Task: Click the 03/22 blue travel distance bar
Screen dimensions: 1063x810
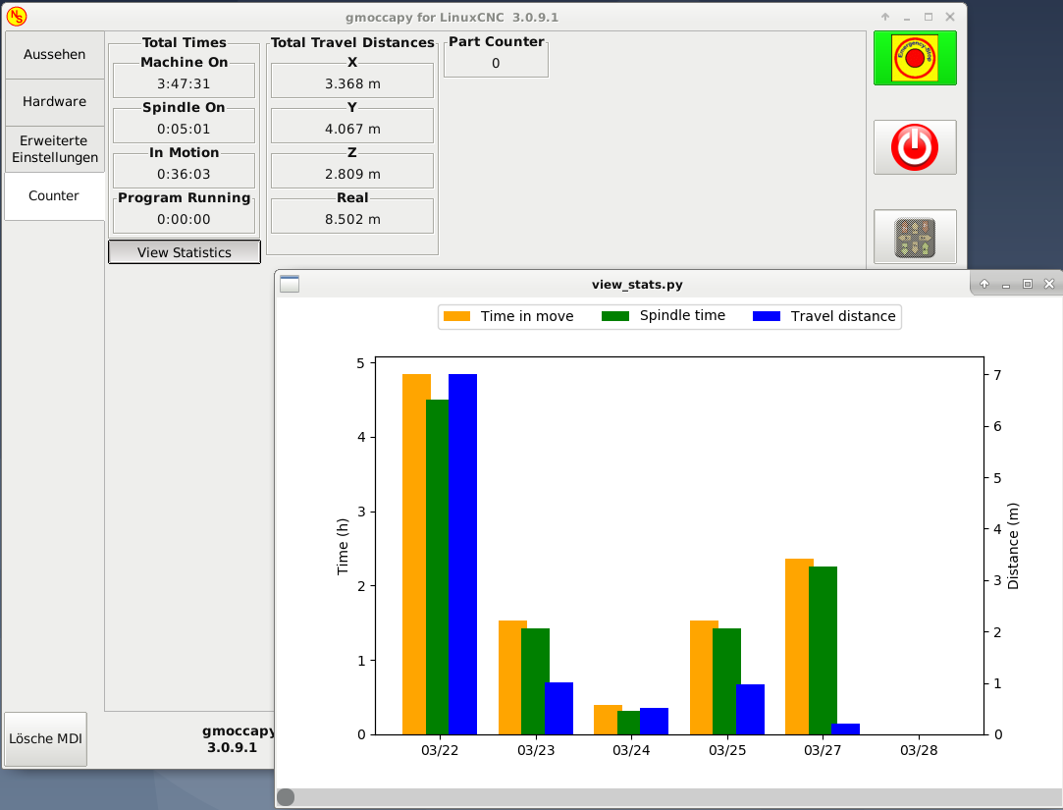Action: pyautogui.click(x=463, y=555)
